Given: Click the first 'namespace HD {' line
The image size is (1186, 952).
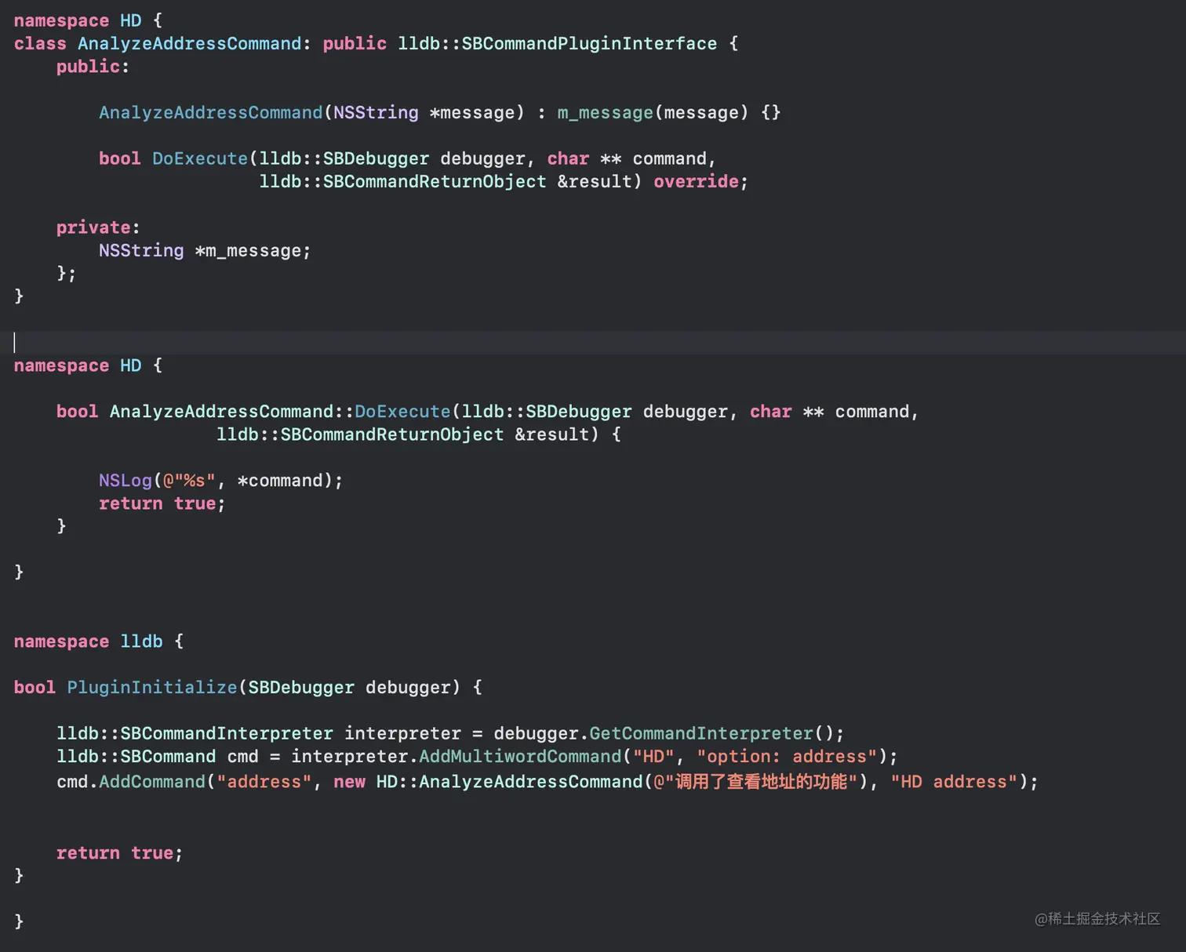Looking at the screenshot, I should tap(88, 20).
